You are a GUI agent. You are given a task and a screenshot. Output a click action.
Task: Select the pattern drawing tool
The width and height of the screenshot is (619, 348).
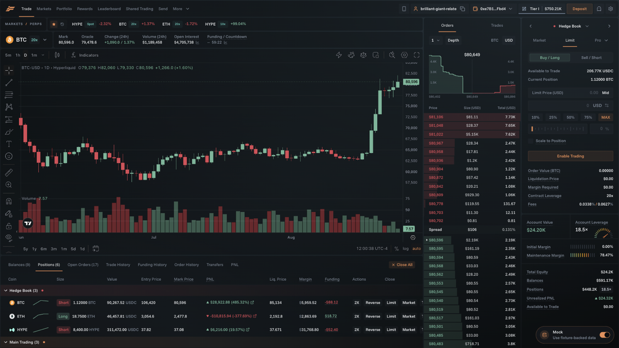coord(9,107)
